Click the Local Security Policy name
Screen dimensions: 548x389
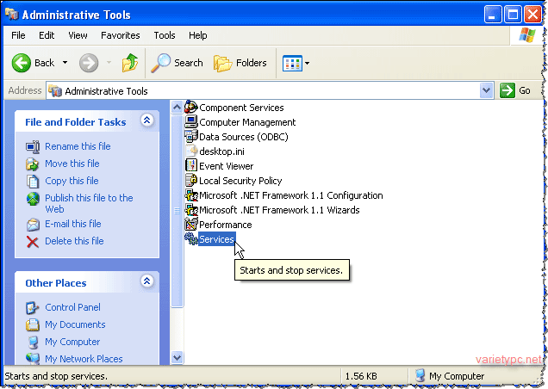click(x=240, y=181)
